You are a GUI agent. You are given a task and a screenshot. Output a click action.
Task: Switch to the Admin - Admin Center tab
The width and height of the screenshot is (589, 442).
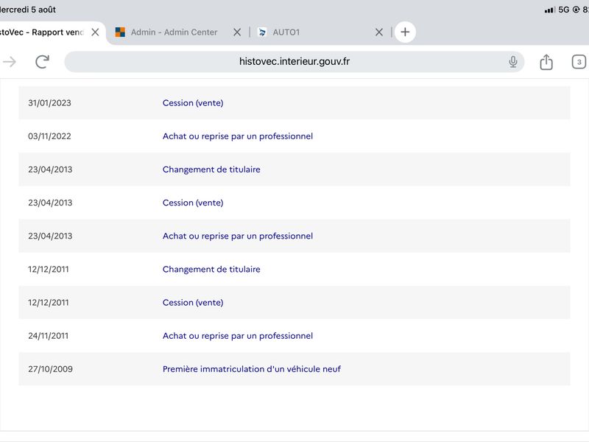[174, 32]
